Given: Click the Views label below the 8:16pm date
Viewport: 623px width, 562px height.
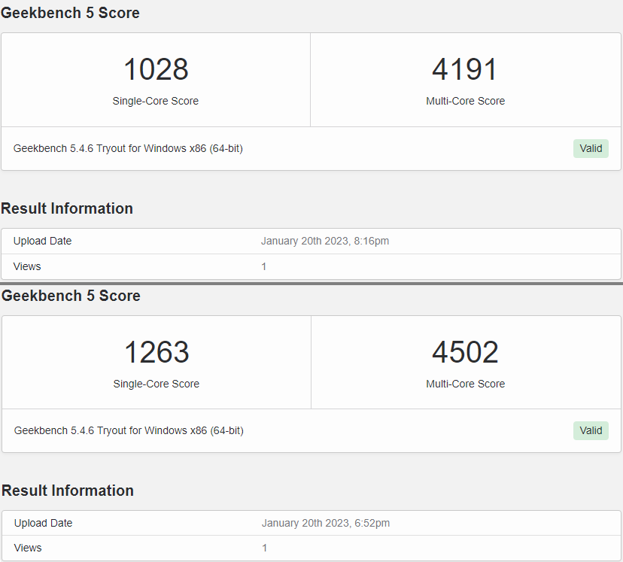Looking at the screenshot, I should 27,266.
